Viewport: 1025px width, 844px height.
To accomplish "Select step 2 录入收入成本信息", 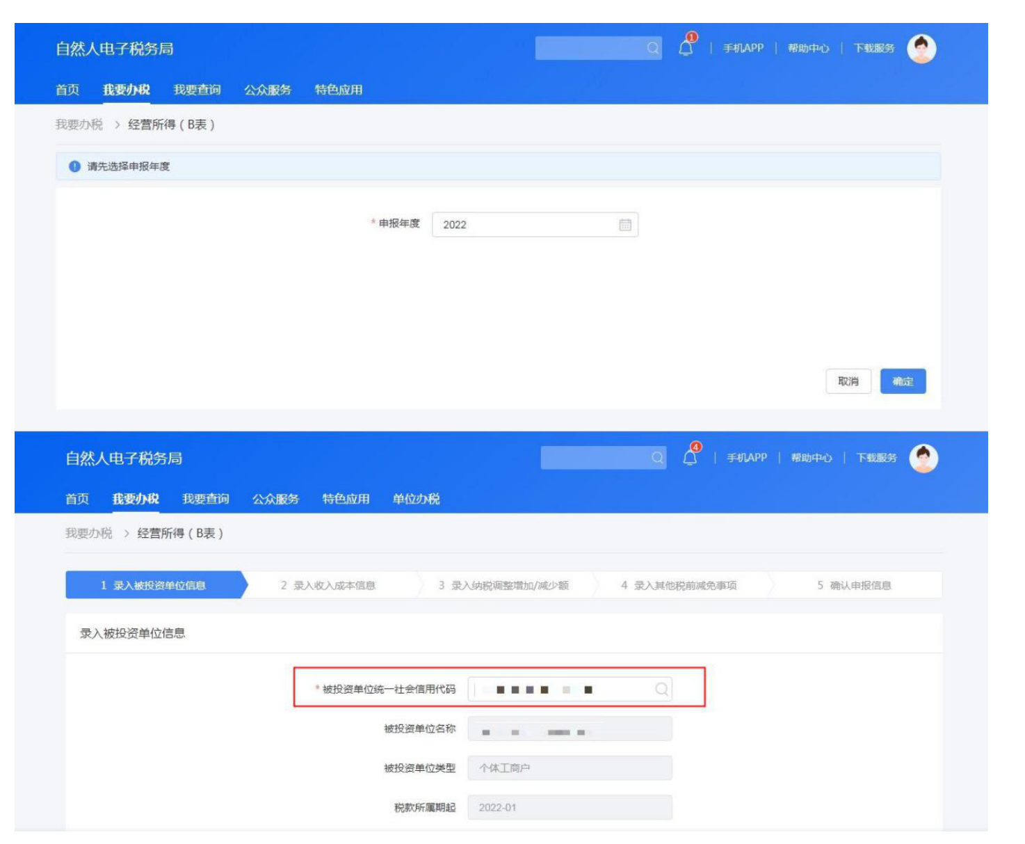I will [328, 585].
